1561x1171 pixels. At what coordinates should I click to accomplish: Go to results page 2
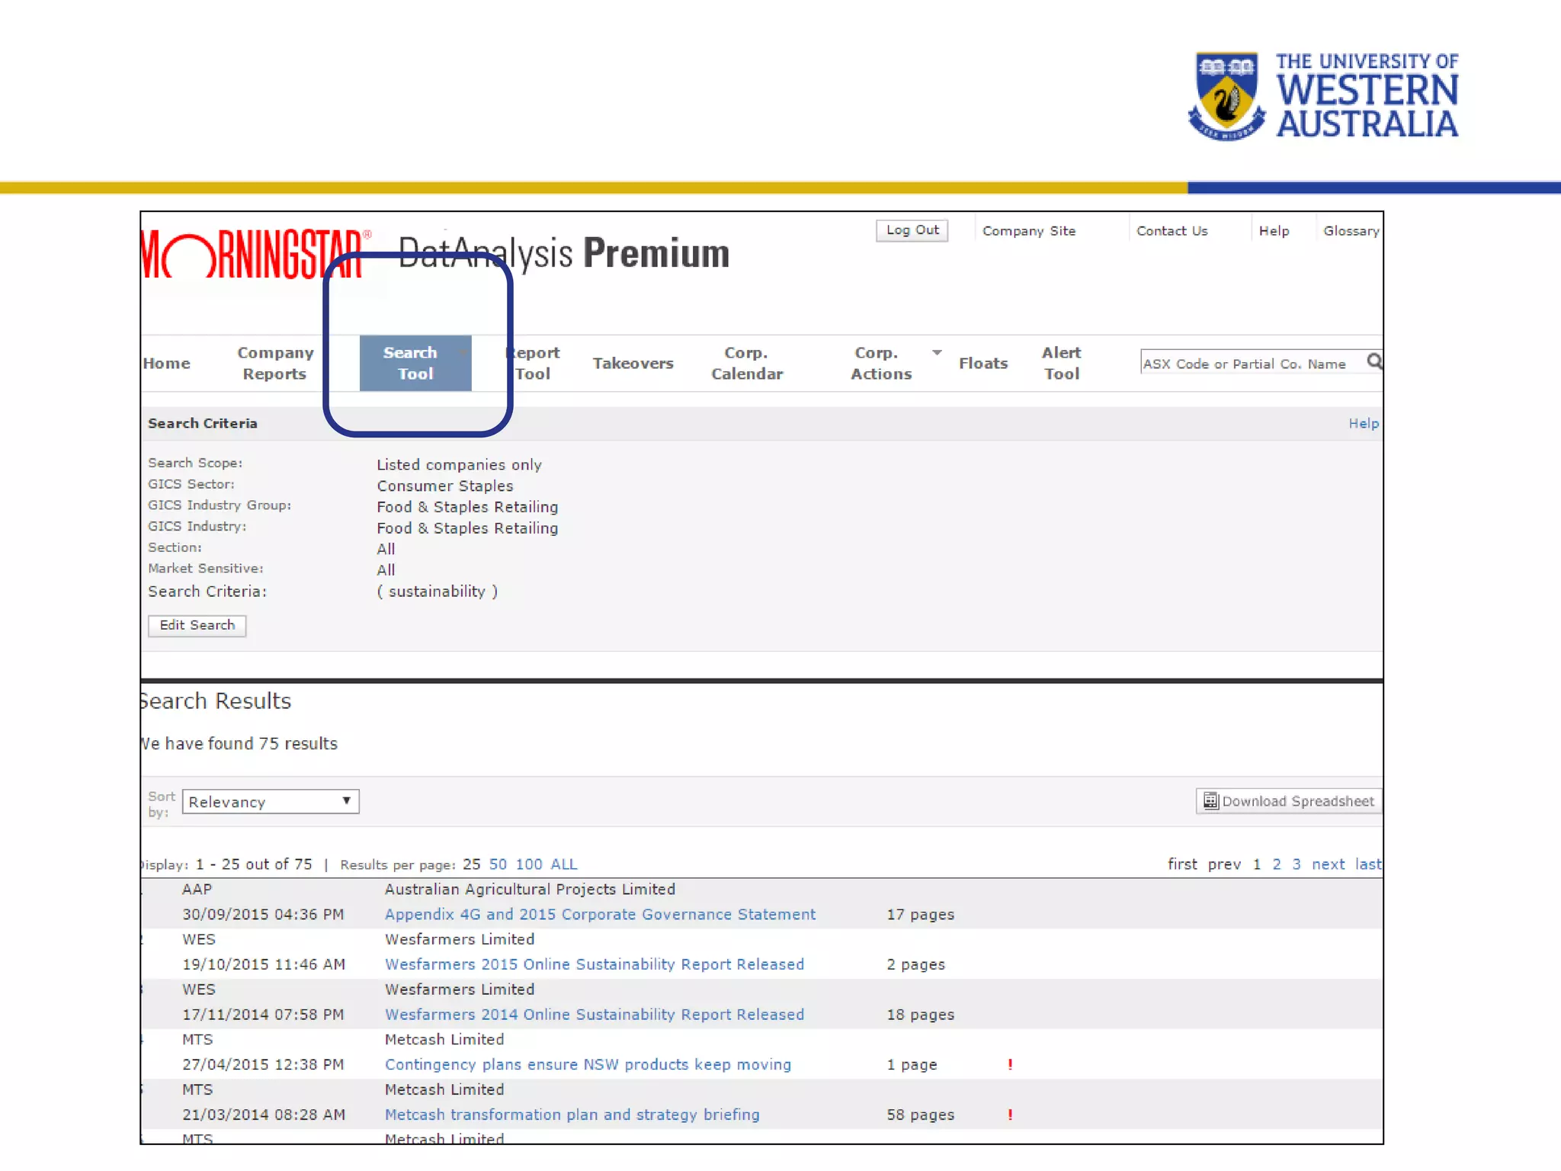(1277, 865)
